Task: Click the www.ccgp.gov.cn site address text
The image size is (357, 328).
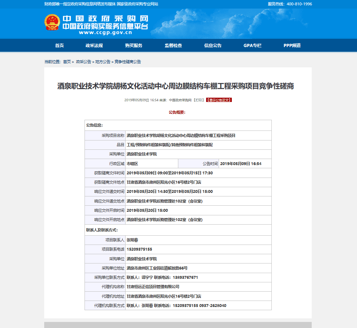Action: 105,33
